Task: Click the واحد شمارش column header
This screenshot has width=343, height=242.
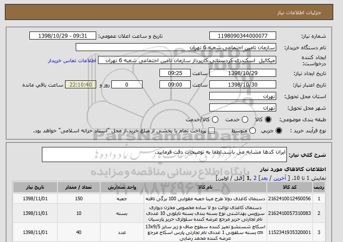Action: [x=122, y=187]
